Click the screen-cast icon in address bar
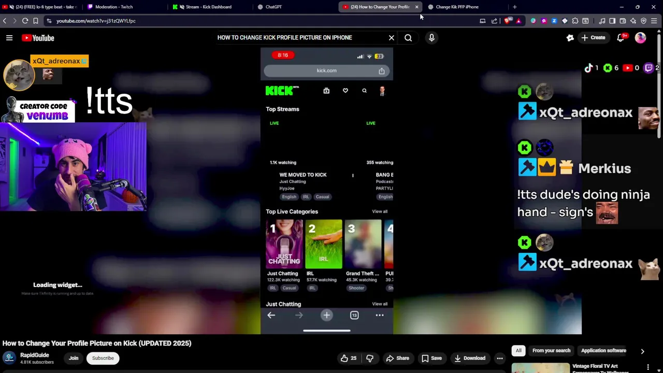 pyautogui.click(x=483, y=21)
